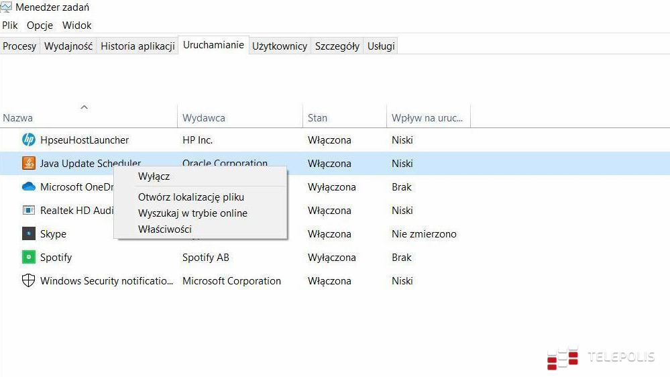
Task: Switch to the Wydajność tab
Action: (68, 46)
